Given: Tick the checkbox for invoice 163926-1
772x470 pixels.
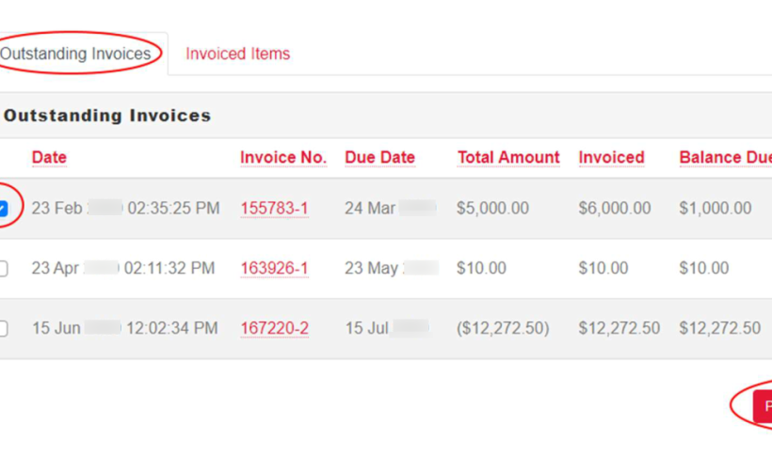Looking at the screenshot, I should 3,269.
